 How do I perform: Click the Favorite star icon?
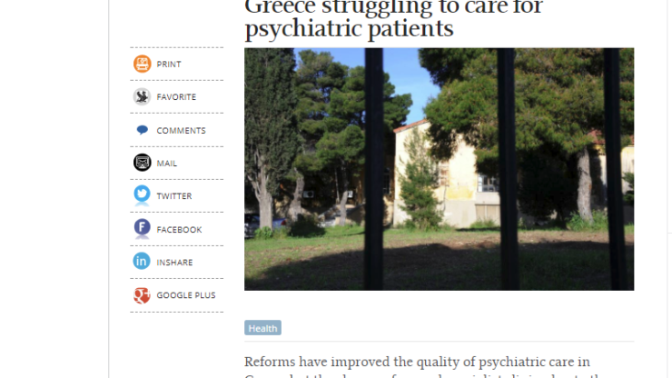tap(142, 96)
